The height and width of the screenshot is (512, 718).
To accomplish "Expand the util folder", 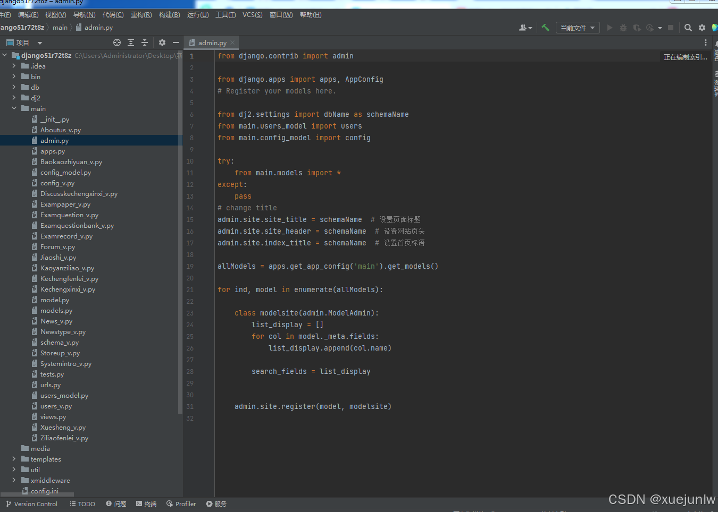I will click(x=14, y=470).
